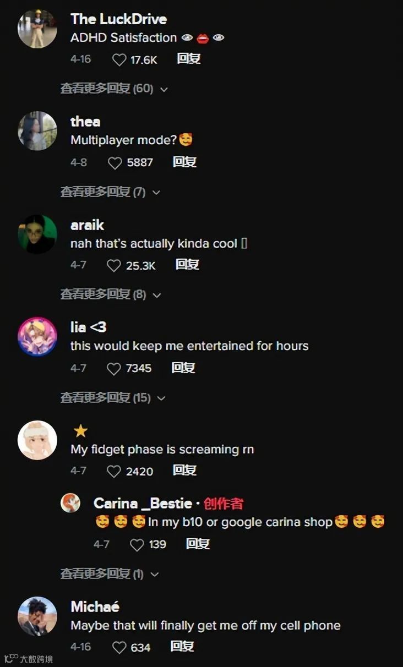Show 8 more replies under araik
Screen dimensions: 403x667
point(111,295)
